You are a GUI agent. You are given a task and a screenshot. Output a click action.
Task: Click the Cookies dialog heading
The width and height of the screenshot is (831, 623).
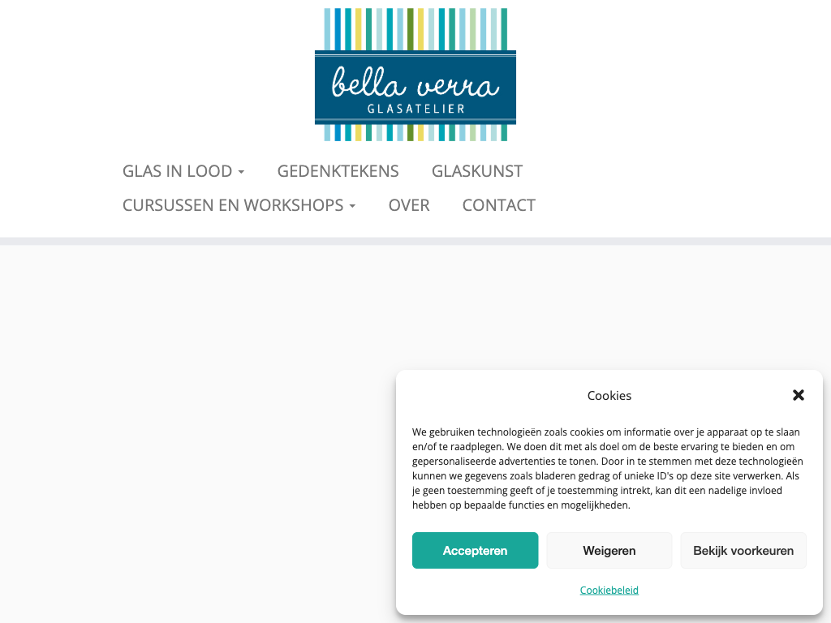pos(609,396)
